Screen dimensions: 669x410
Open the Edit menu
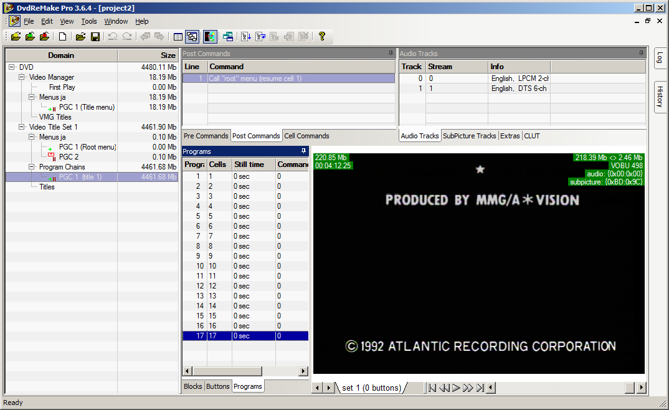[x=47, y=21]
